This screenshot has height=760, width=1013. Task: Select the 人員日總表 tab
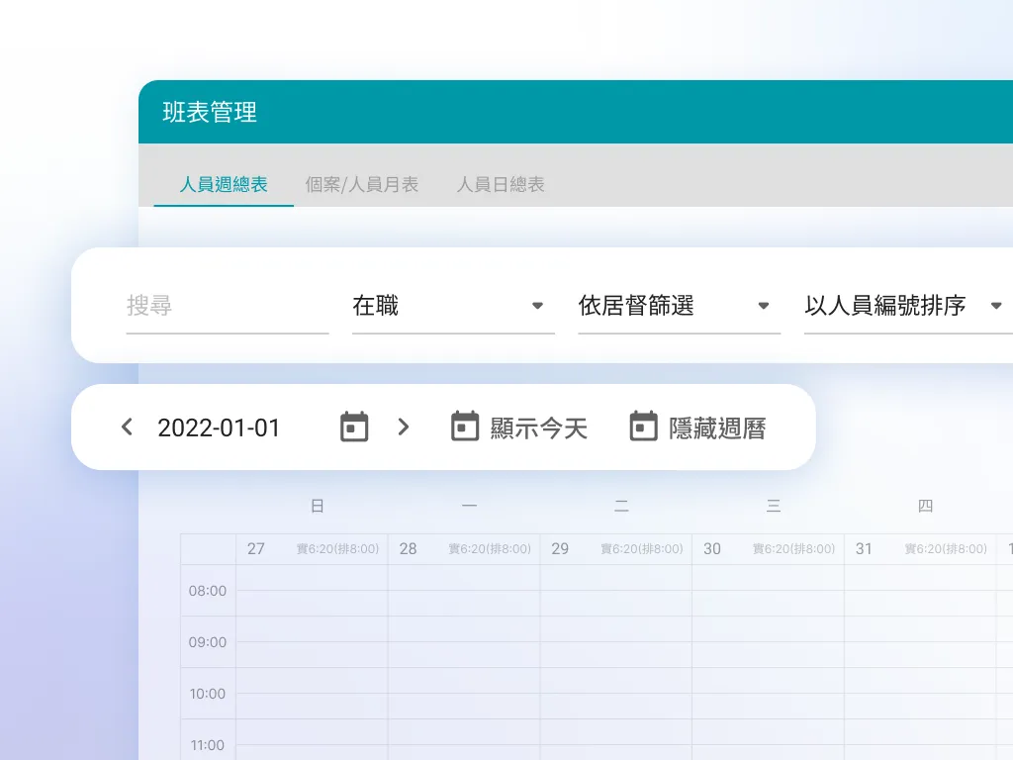[x=501, y=185]
